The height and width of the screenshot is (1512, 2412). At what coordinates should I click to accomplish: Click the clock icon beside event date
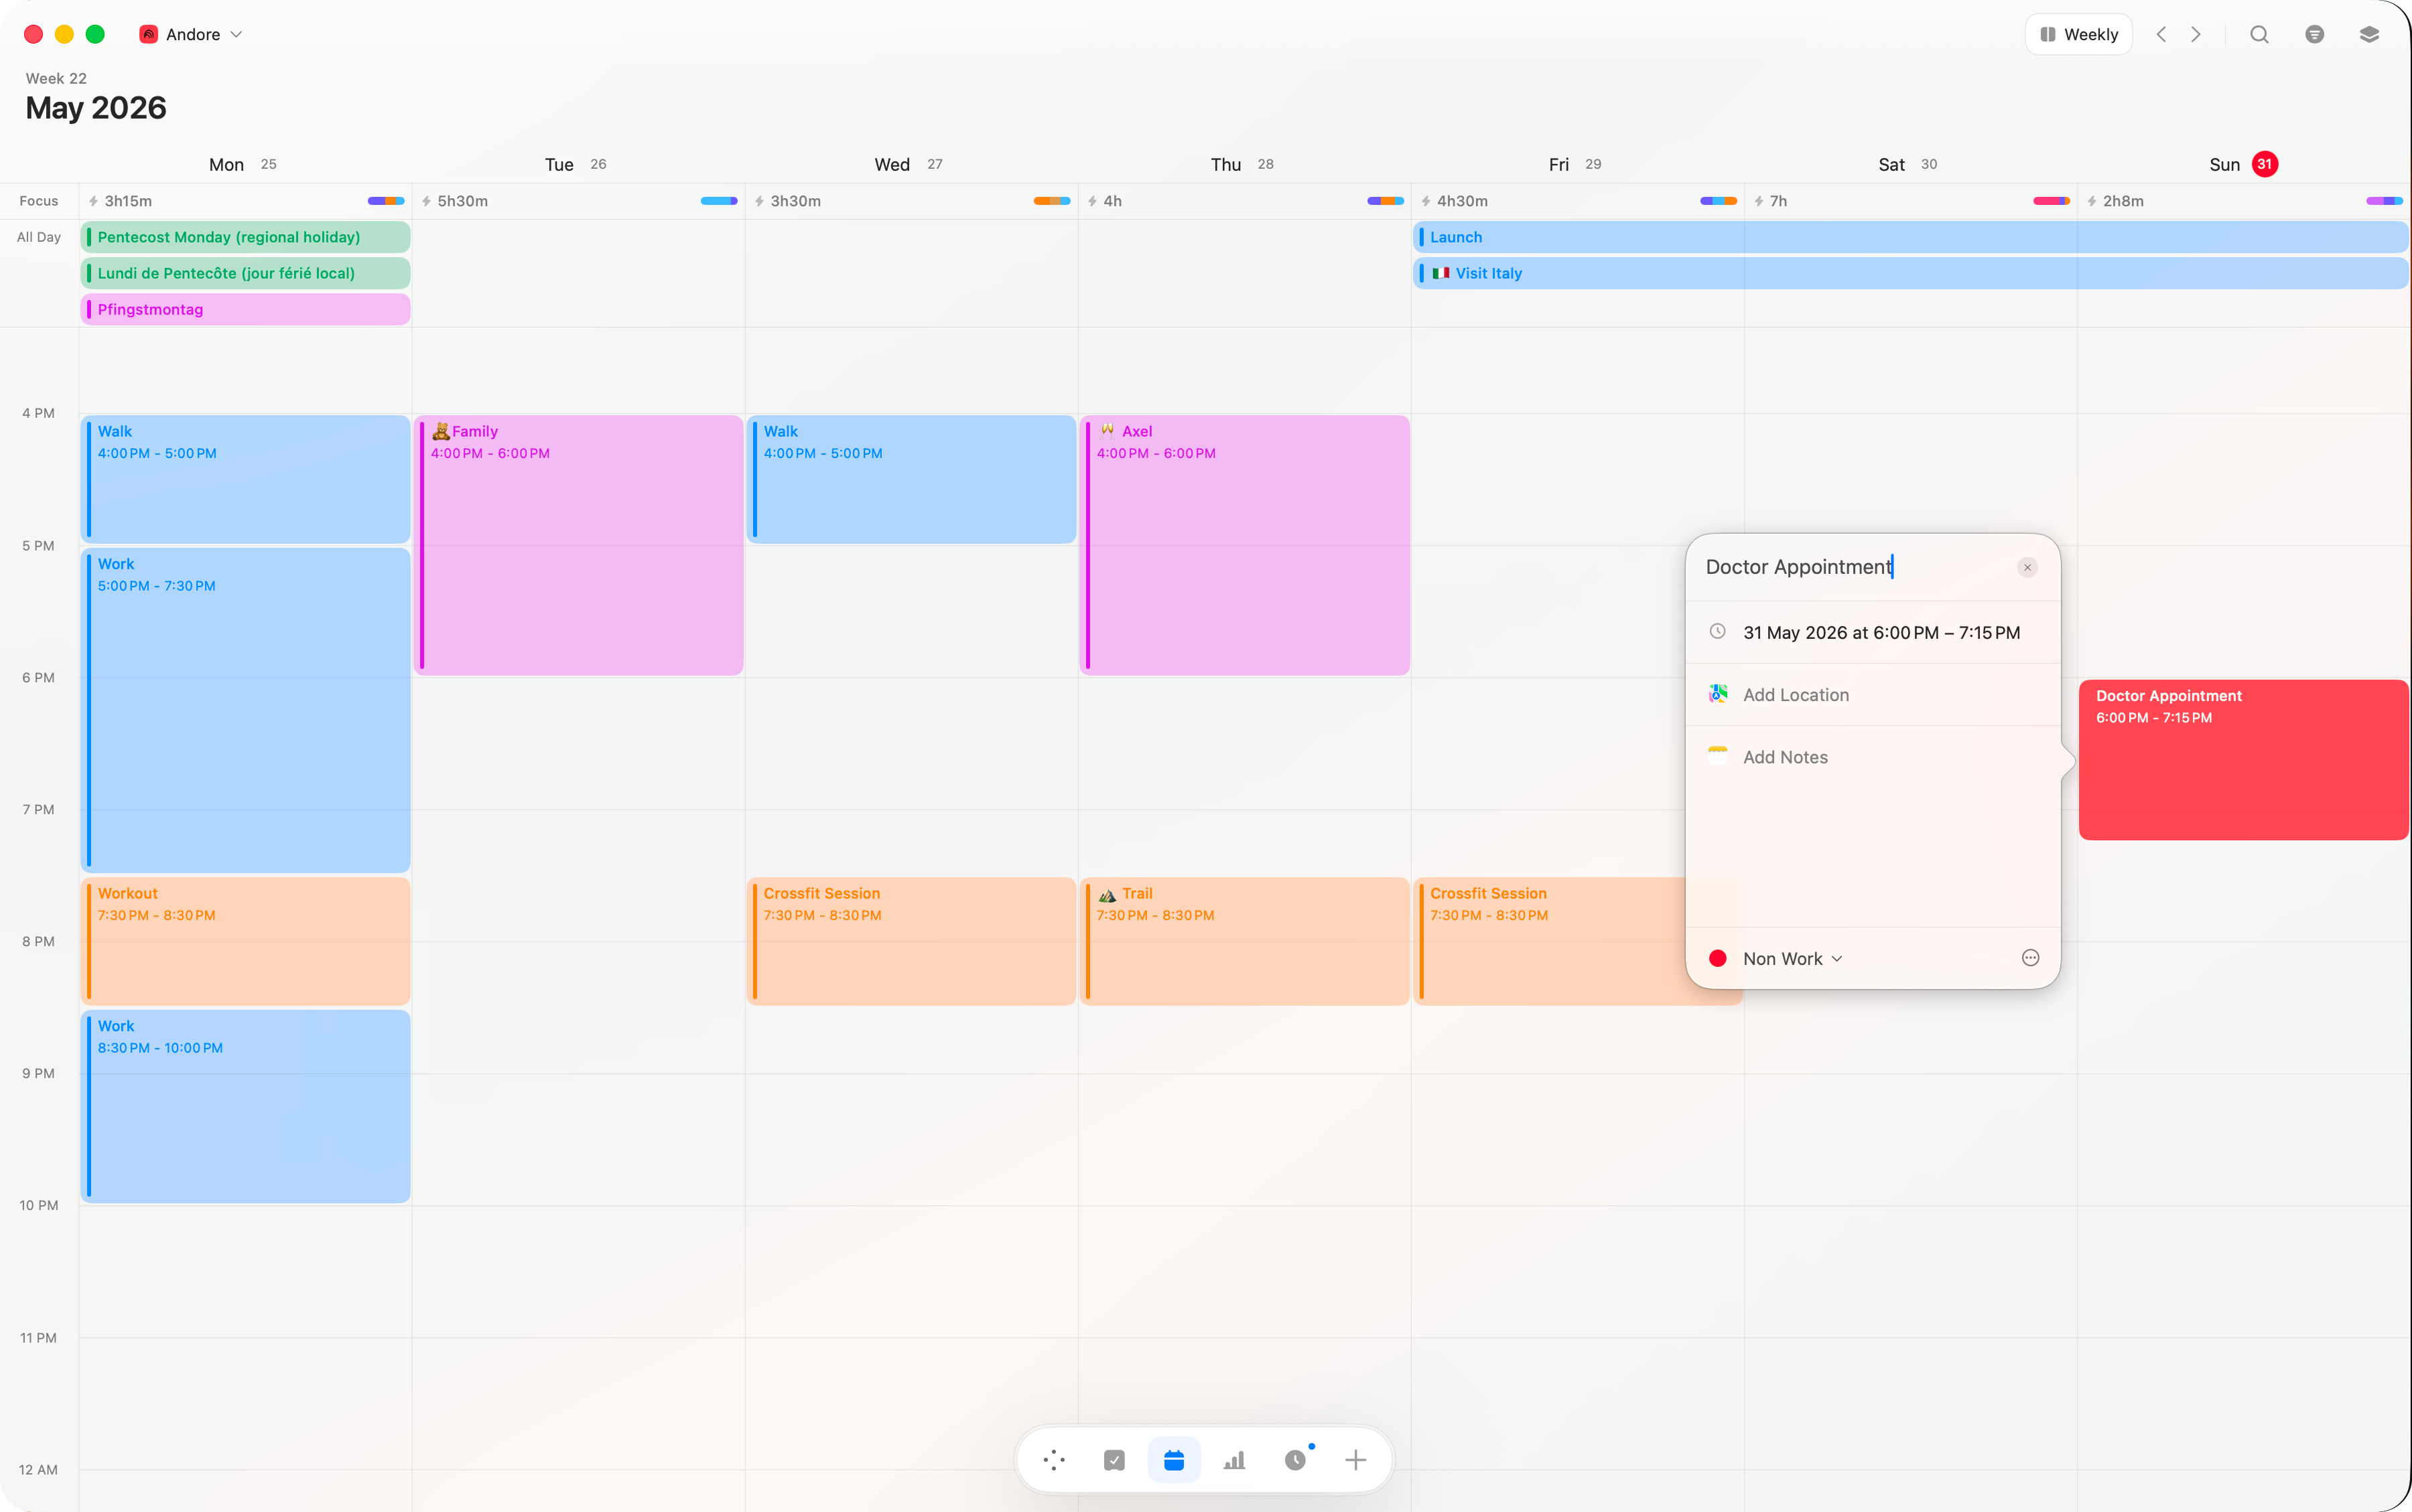tap(1718, 632)
